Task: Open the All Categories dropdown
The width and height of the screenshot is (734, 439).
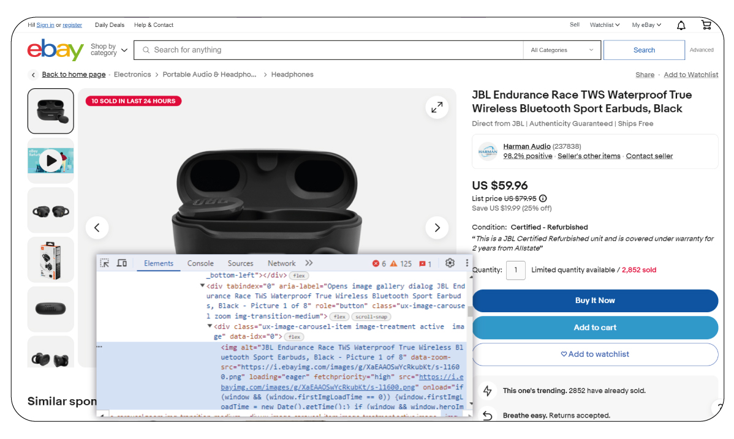Action: [562, 50]
